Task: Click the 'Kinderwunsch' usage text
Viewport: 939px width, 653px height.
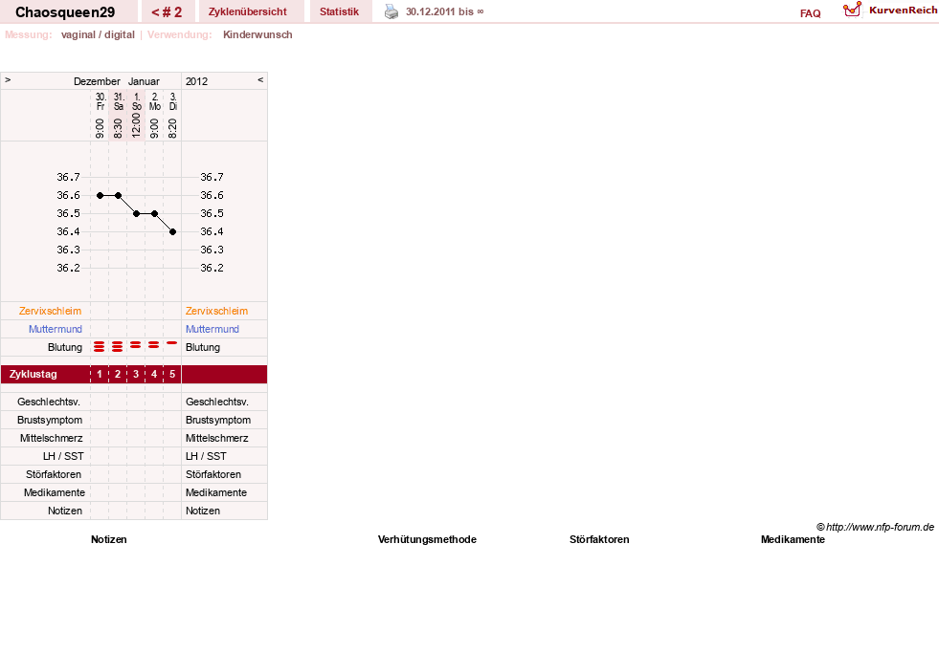Action: (x=257, y=34)
